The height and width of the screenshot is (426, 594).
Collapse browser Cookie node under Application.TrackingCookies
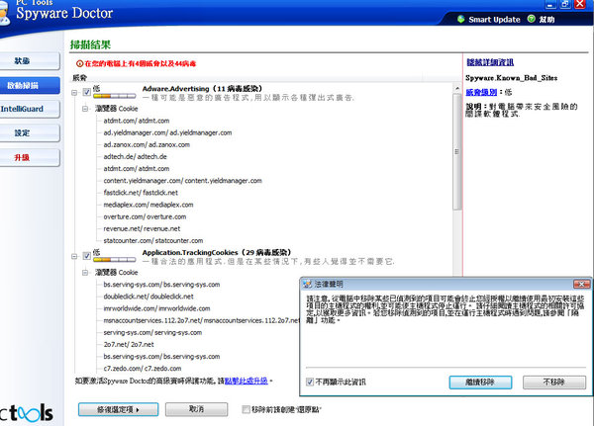click(x=85, y=273)
